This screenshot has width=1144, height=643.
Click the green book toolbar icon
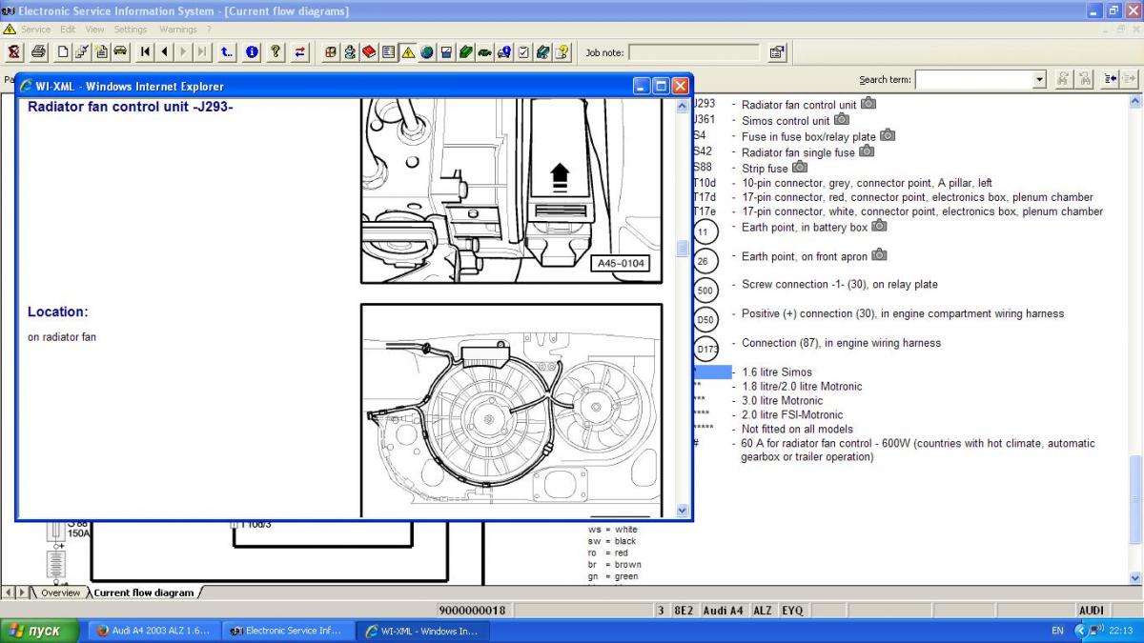click(x=466, y=52)
